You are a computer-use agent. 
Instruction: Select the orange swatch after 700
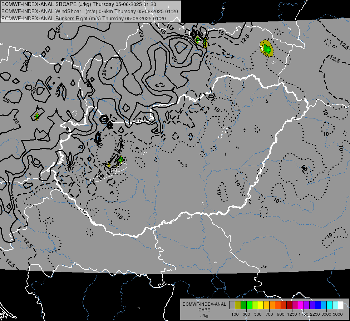pyautogui.click(x=272, y=305)
